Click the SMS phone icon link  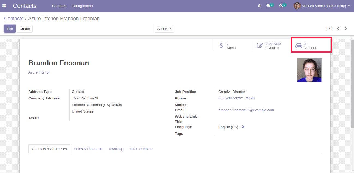click(250, 98)
